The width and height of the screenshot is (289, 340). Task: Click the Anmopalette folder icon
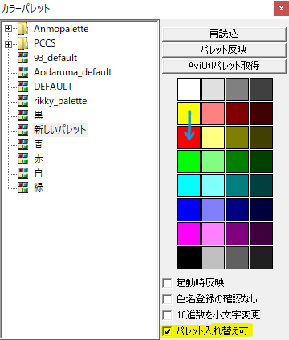coord(23,29)
